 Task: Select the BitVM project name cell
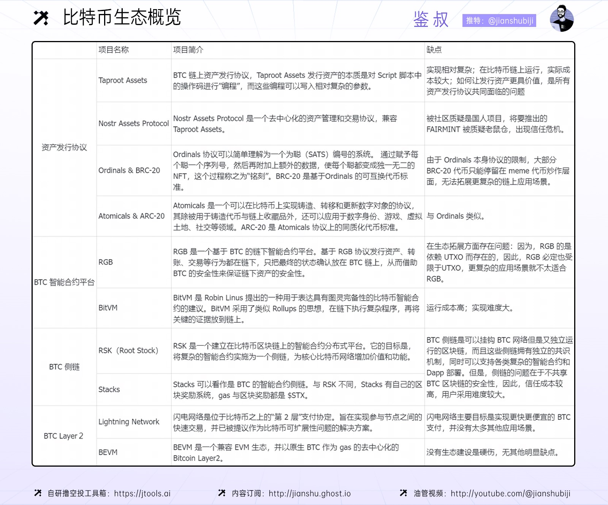[x=108, y=308]
